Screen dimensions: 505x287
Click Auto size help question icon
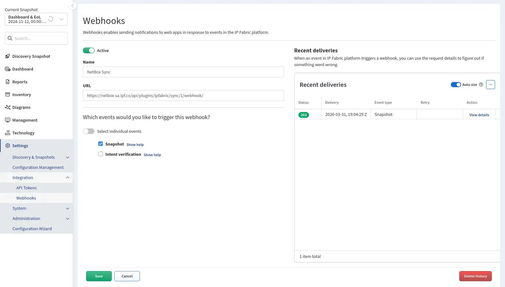481,85
